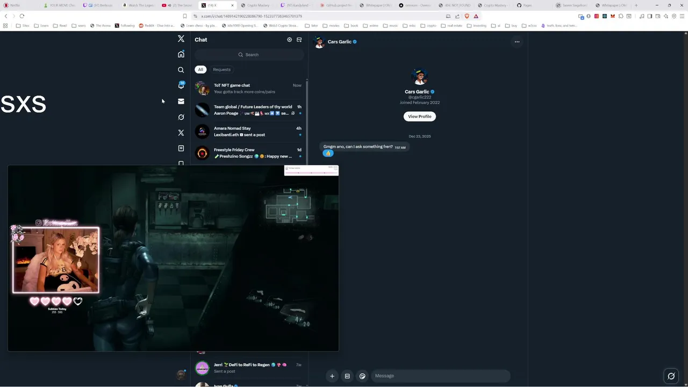Open a new browser tab

pyautogui.click(x=636, y=5)
